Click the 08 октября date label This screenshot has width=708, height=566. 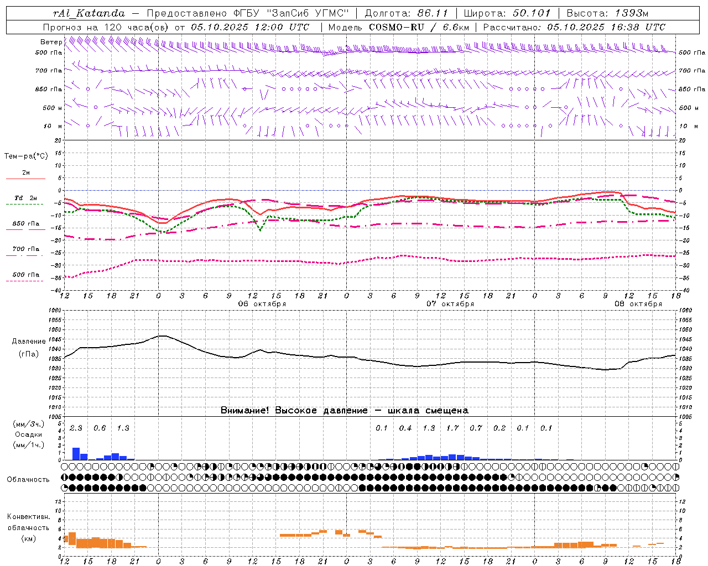638,304
